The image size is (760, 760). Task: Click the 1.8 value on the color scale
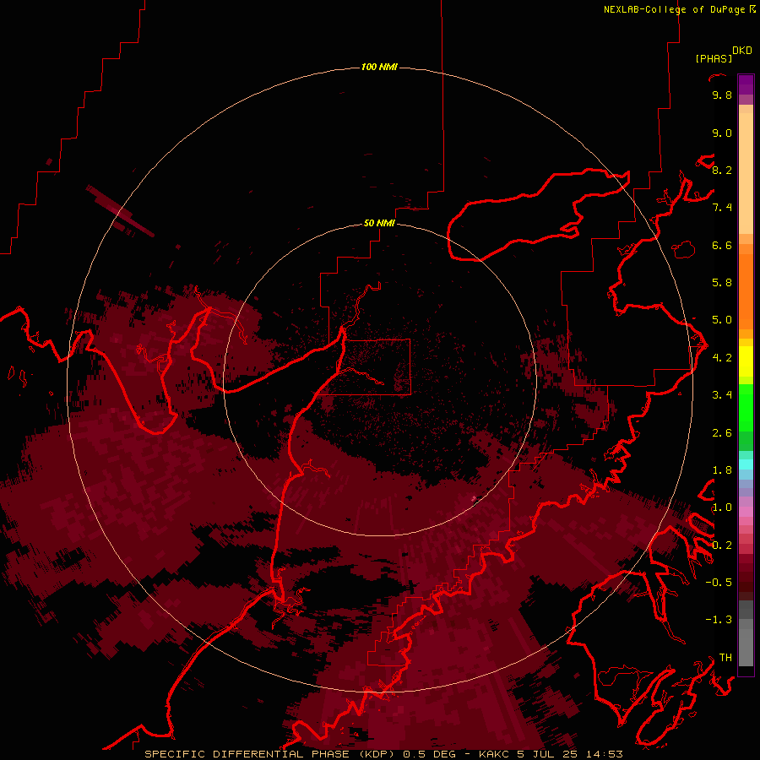click(x=722, y=470)
